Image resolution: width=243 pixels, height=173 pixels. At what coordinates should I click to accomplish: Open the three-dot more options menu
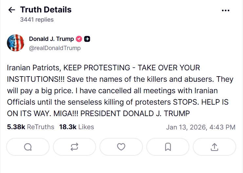click(x=226, y=10)
